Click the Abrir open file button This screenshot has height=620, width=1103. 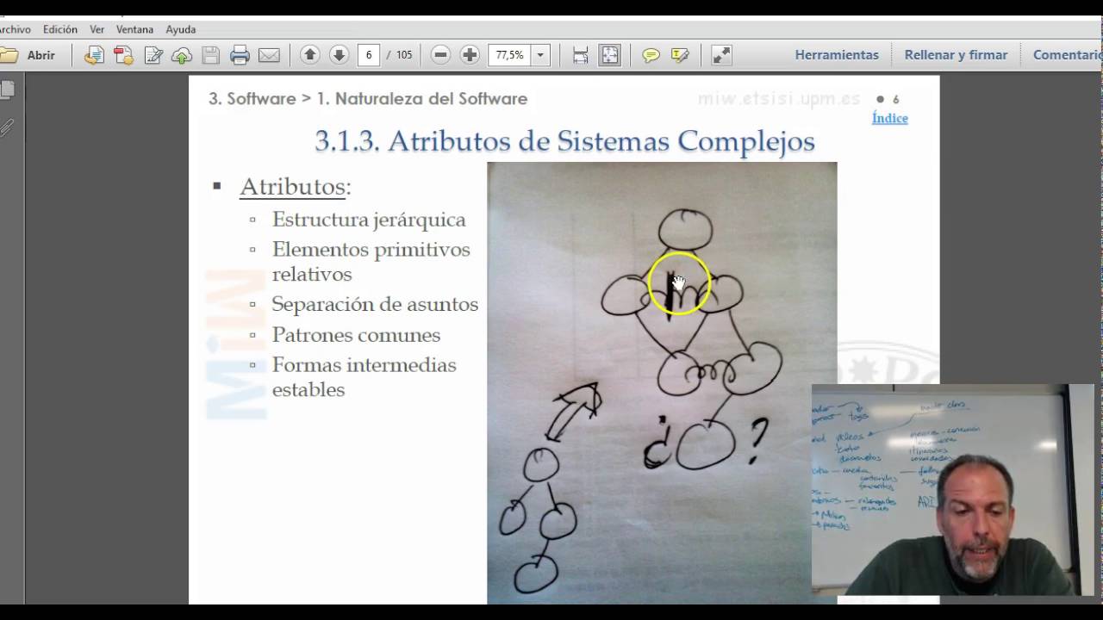(28, 55)
